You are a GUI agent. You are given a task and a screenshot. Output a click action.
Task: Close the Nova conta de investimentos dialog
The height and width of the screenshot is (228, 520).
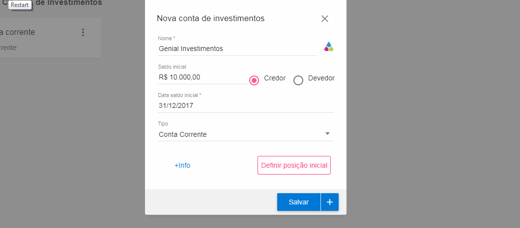click(324, 19)
